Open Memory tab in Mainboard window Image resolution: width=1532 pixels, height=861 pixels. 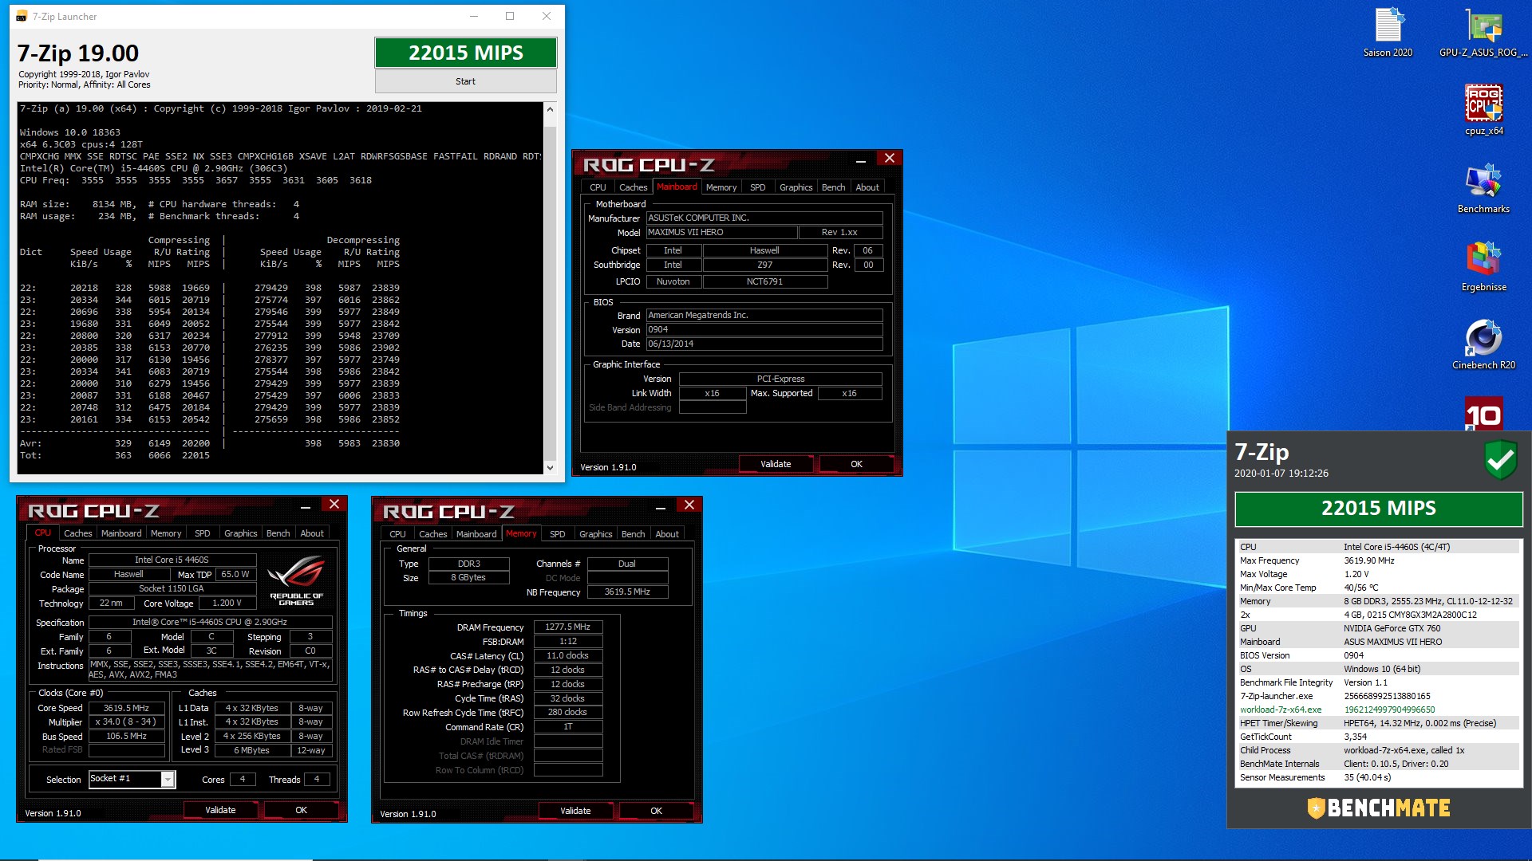pyautogui.click(x=721, y=187)
